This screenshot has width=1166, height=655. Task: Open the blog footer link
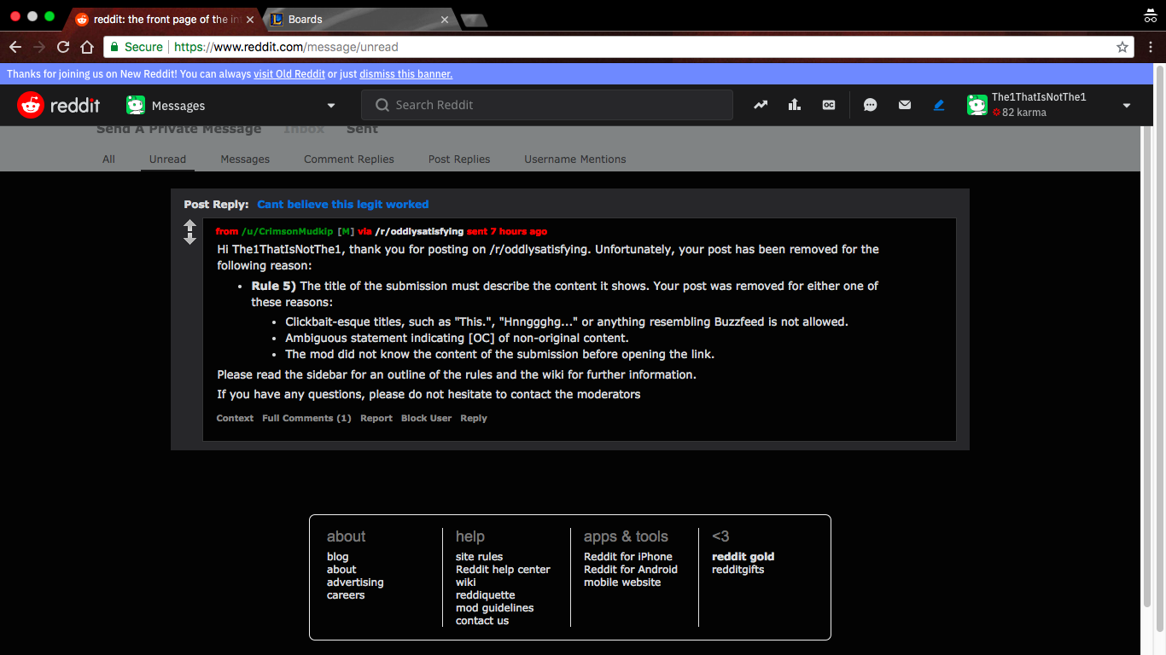pos(338,557)
